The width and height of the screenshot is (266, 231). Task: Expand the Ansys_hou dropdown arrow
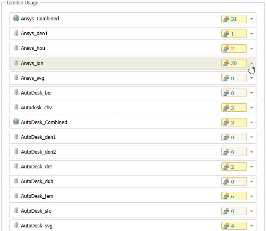click(x=252, y=49)
